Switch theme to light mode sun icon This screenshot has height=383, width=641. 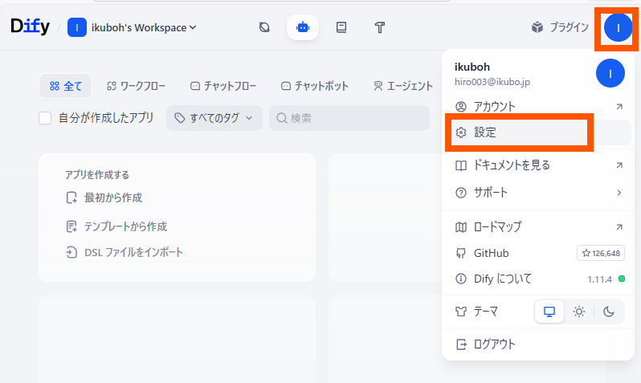pos(579,312)
